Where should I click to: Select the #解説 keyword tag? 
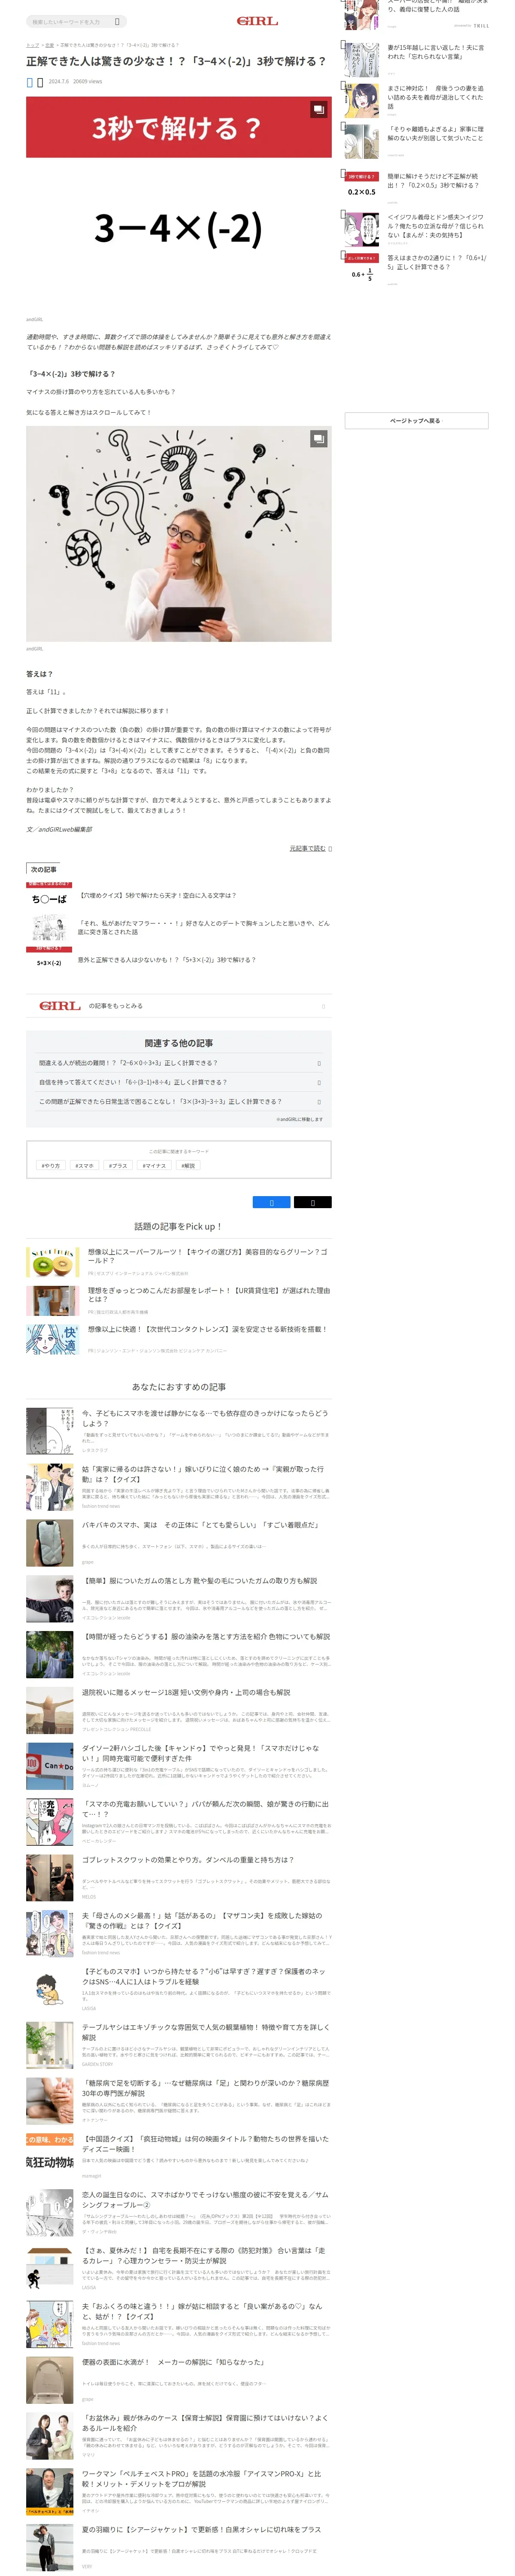pos(188,1165)
